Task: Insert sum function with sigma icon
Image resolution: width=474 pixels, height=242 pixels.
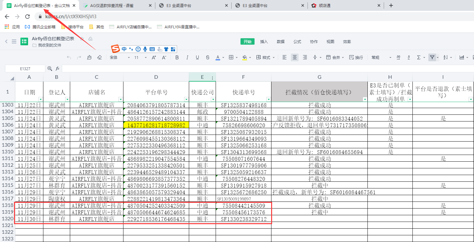Action: (x=419, y=57)
